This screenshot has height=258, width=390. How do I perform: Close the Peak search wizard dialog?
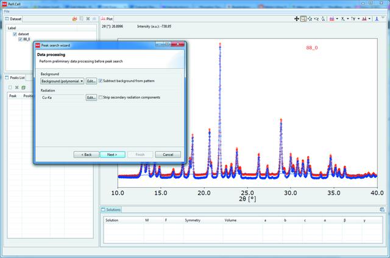tap(178, 45)
